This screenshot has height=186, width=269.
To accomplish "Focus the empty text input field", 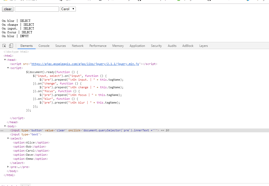I will [x=37, y=9].
